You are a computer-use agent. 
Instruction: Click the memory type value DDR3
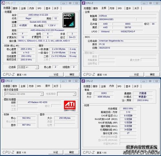point(104,93)
